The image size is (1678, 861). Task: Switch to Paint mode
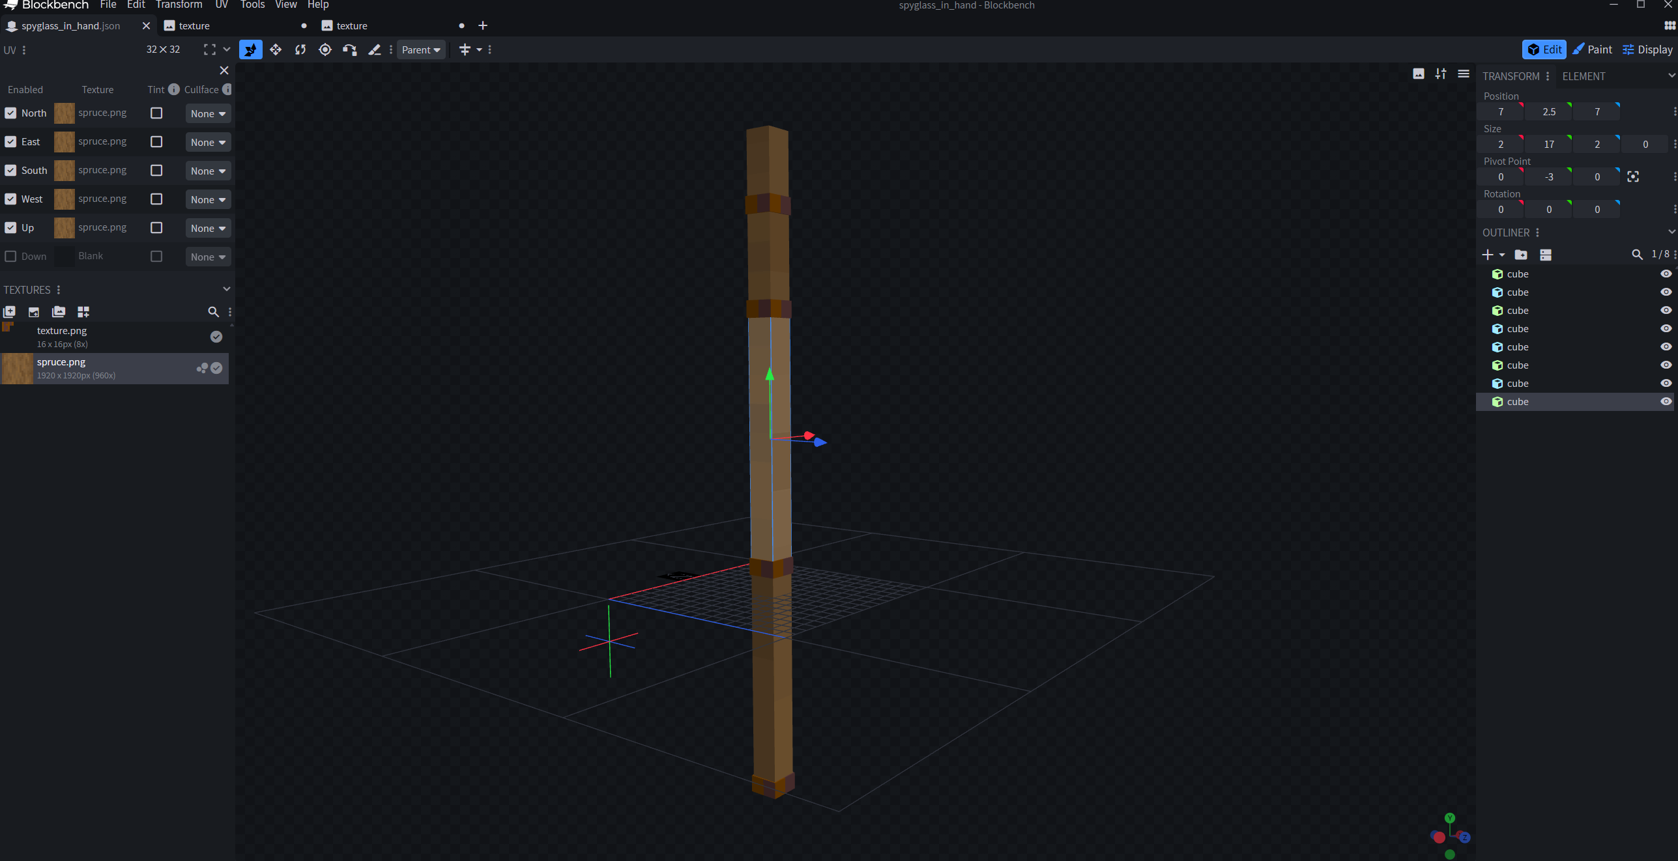click(x=1592, y=49)
